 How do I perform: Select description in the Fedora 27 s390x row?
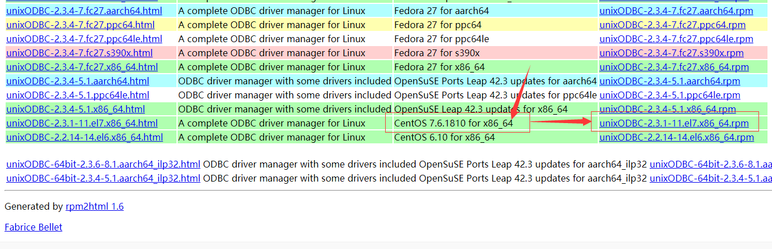click(272, 53)
